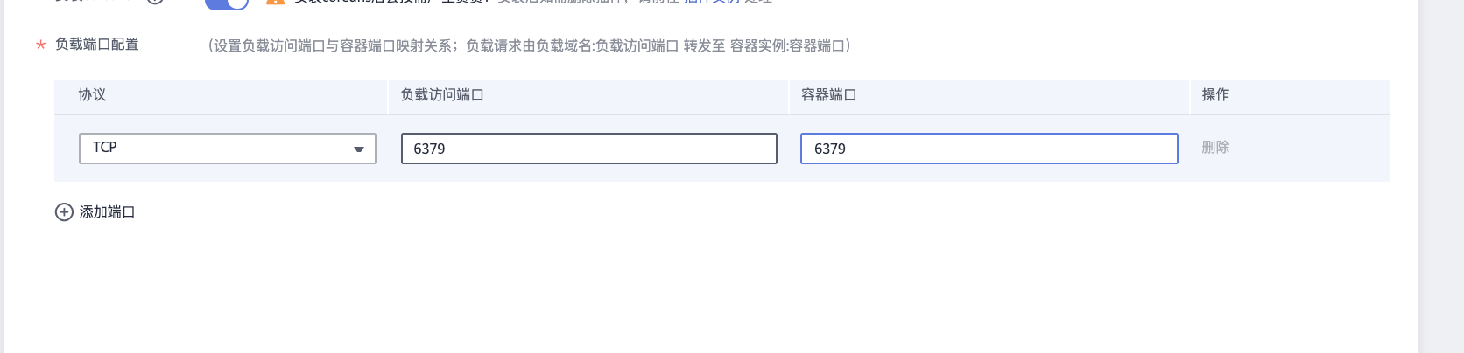The width and height of the screenshot is (1464, 353).
Task: Click the 容器端口 column header
Action: [828, 95]
